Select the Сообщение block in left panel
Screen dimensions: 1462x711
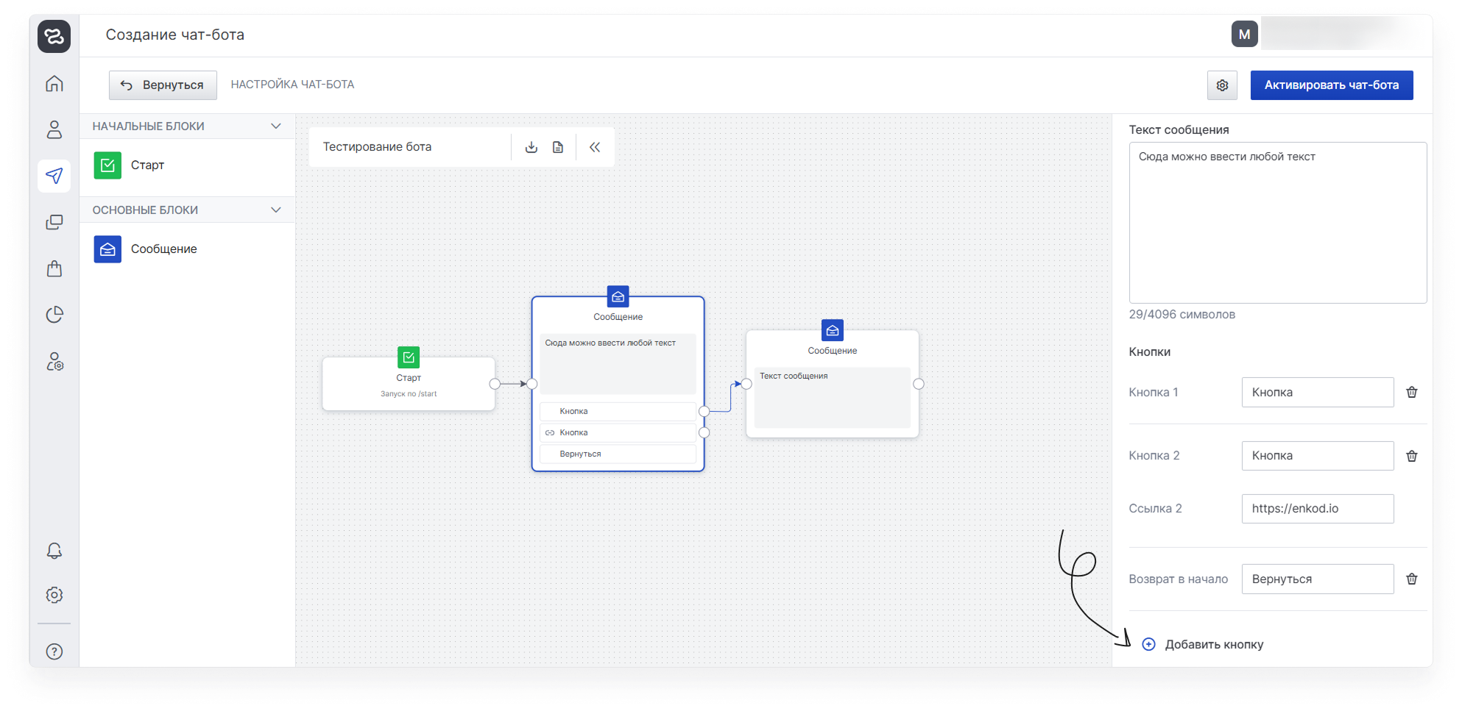[x=163, y=249]
